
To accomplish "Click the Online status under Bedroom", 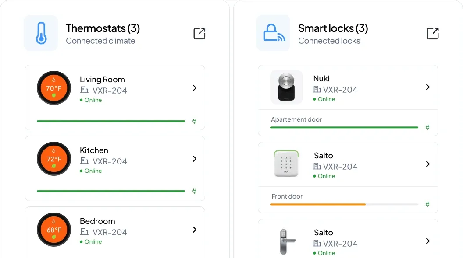I will point(91,242).
